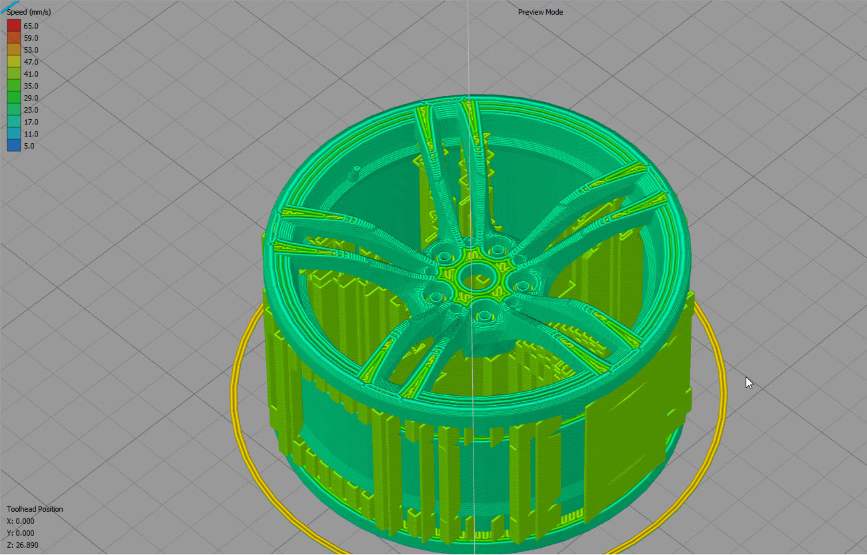The image size is (867, 555).
Task: Click the 41.0 speed legend swatch
Action: pyautogui.click(x=14, y=74)
